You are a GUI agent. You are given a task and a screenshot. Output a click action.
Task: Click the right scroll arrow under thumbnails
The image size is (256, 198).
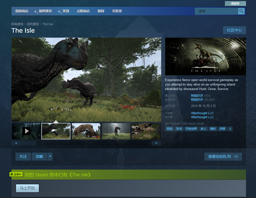pyautogui.click(x=156, y=143)
